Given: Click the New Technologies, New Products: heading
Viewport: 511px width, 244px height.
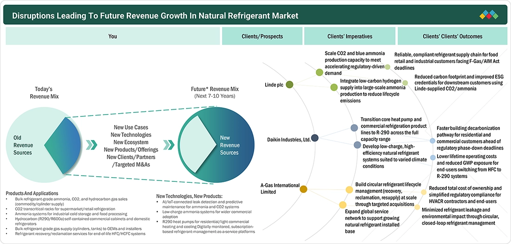Looking at the screenshot, I should [x=190, y=196].
